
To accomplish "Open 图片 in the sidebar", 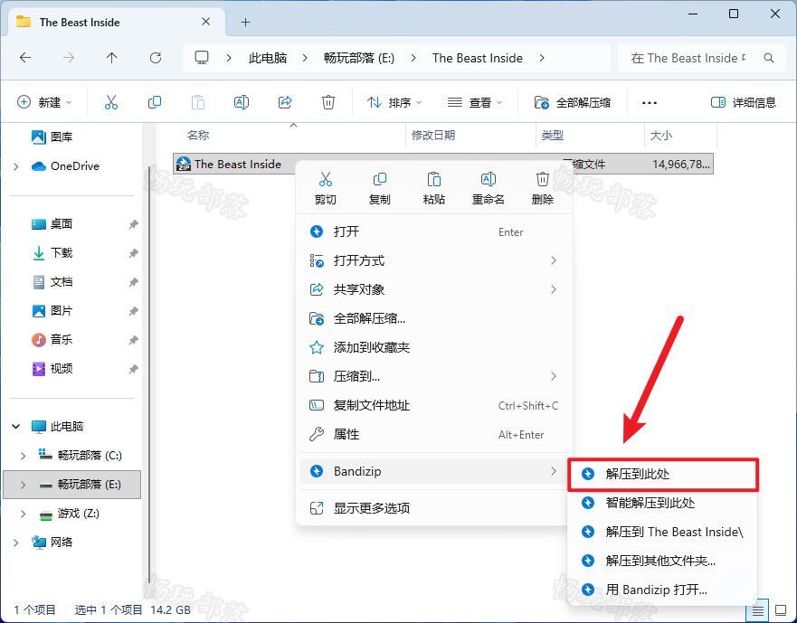I will click(x=52, y=311).
